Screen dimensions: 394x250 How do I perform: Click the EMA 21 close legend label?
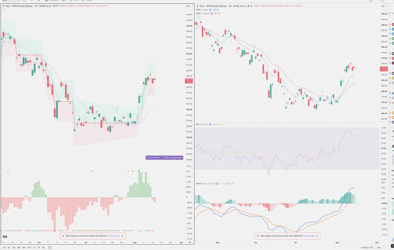pyautogui.click(x=202, y=13)
